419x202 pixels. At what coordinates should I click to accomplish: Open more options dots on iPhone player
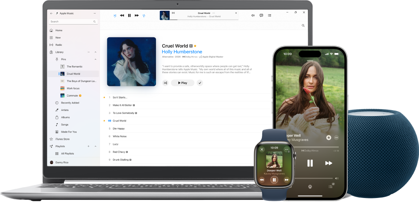point(337,138)
